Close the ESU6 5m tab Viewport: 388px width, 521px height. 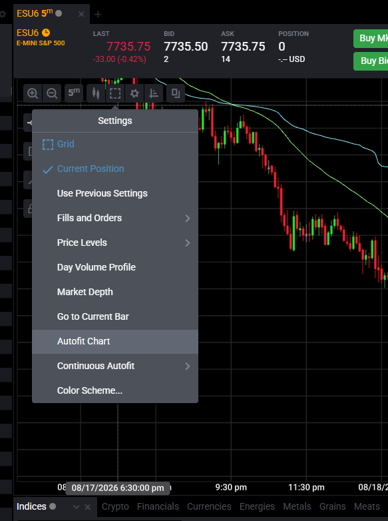coord(81,14)
